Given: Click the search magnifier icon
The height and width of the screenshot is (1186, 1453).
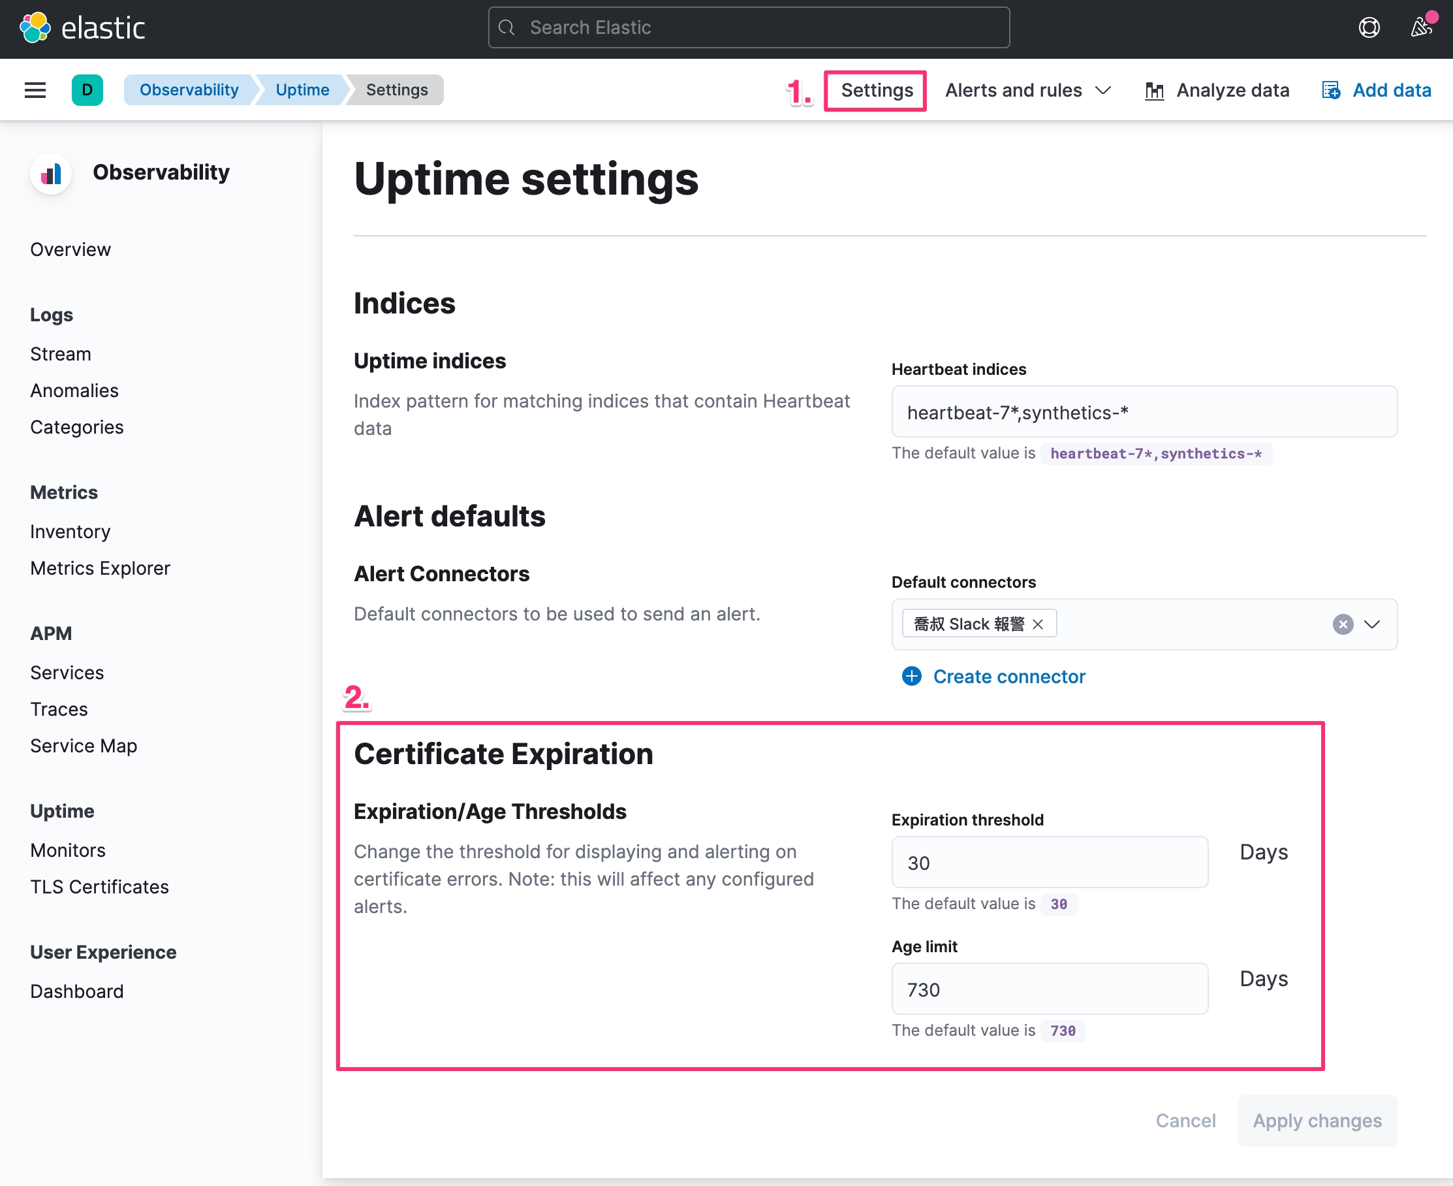Looking at the screenshot, I should point(507,27).
